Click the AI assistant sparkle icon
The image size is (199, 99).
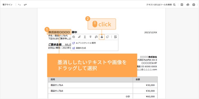click(73, 43)
